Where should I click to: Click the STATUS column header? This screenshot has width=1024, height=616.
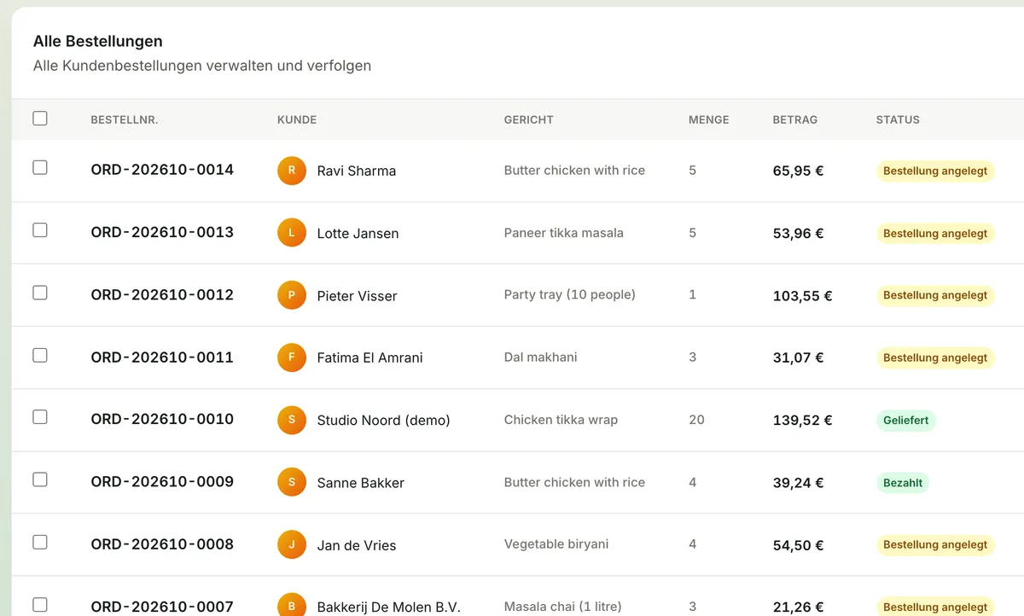898,120
